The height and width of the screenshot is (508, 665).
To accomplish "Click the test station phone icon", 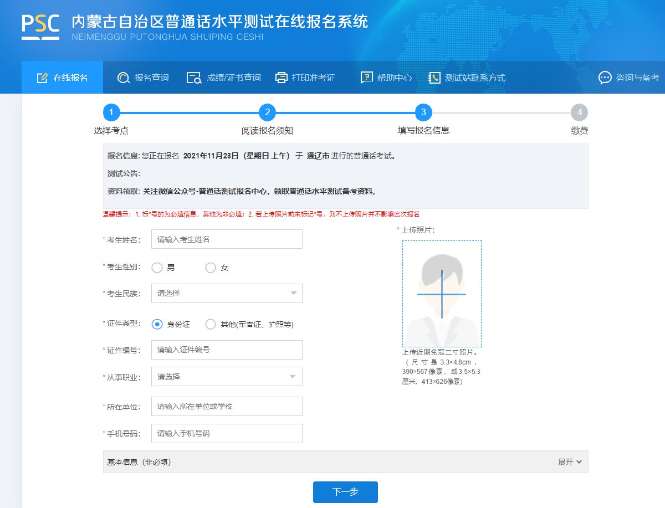I will [x=434, y=78].
